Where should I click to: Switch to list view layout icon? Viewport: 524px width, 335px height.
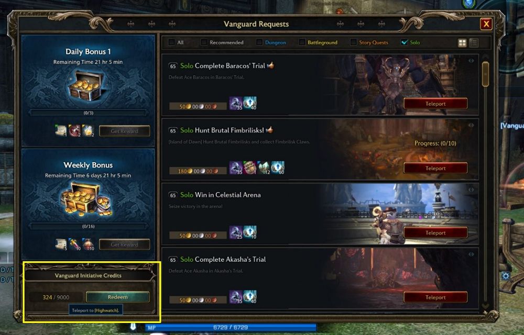click(x=474, y=43)
